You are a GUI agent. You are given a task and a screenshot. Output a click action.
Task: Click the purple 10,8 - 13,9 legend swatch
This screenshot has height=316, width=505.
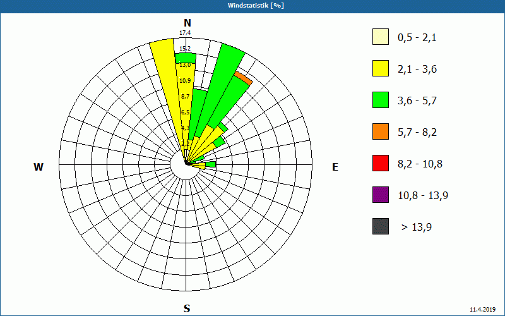pos(381,195)
